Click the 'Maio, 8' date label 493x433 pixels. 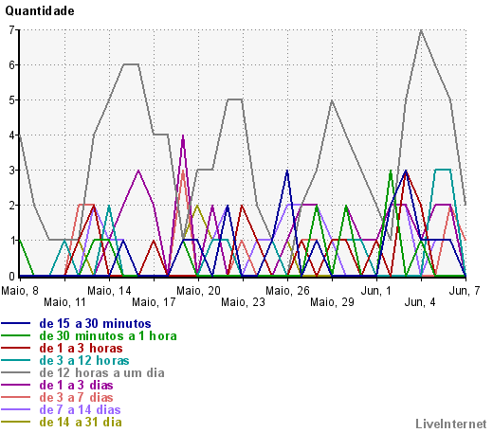(x=20, y=291)
